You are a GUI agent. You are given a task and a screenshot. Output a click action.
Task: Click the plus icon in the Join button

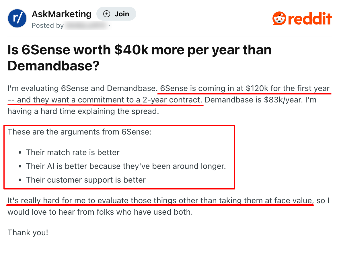click(x=106, y=14)
